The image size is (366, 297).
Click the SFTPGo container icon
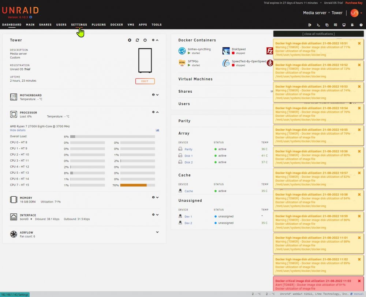point(182,63)
